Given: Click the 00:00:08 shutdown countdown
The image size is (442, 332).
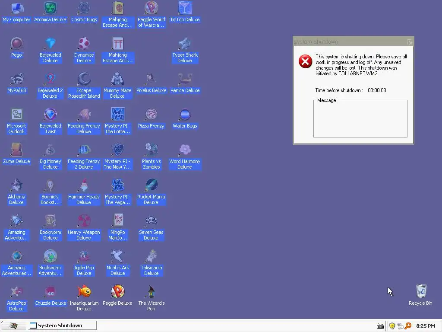Looking at the screenshot, I should coord(377,90).
